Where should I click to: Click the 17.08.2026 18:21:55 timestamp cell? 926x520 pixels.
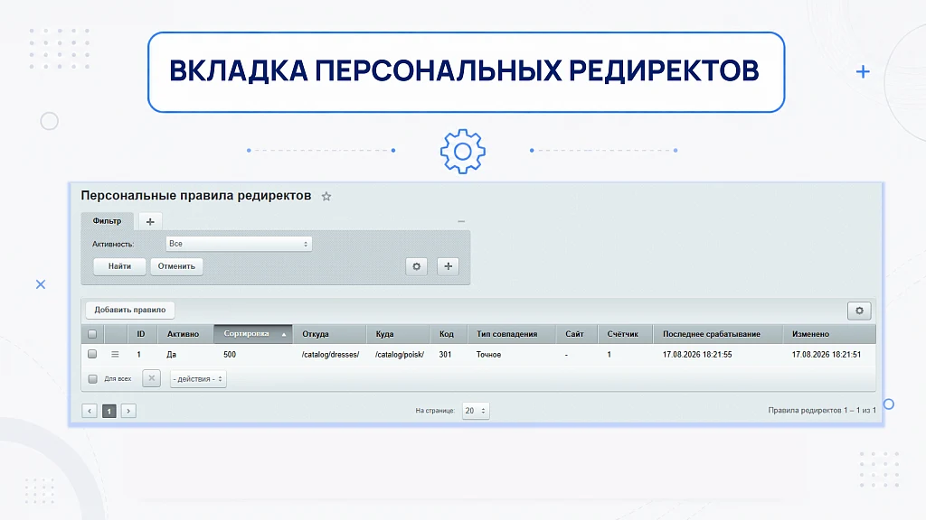(x=697, y=355)
